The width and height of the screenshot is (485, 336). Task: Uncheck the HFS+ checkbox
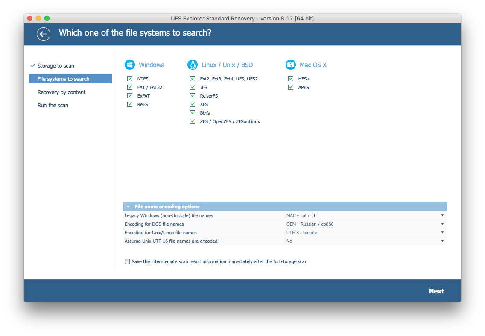coord(291,79)
